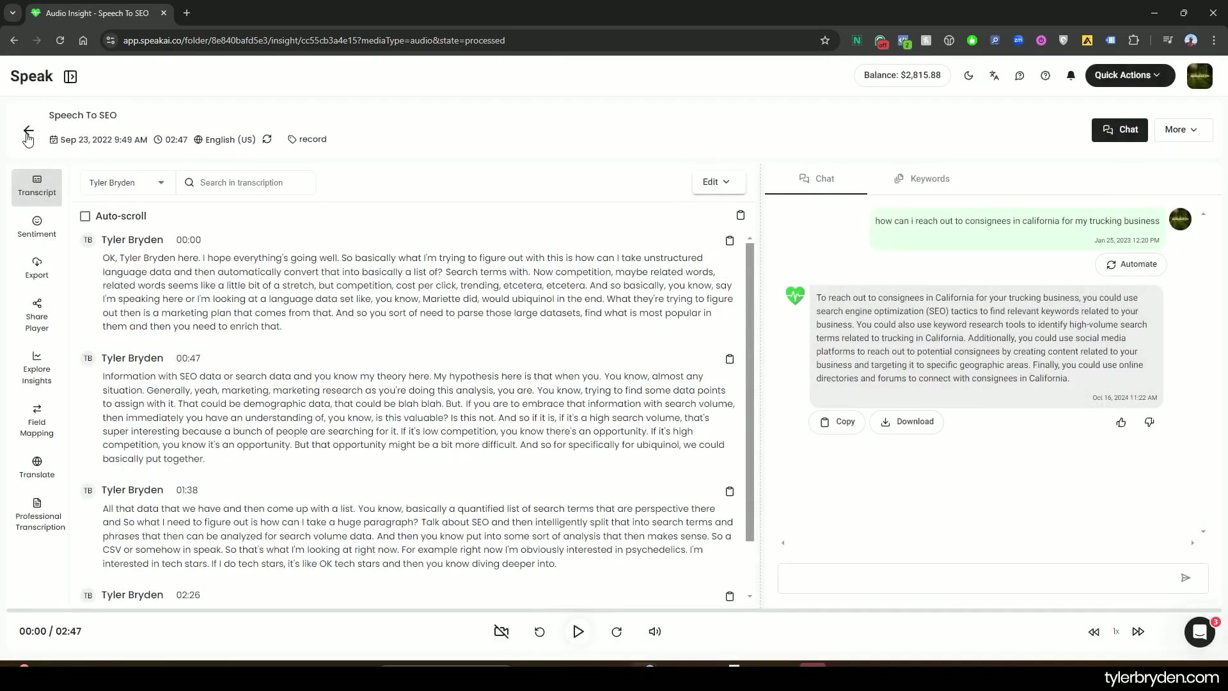
Task: Open Explore Insights in sidebar
Action: click(36, 368)
